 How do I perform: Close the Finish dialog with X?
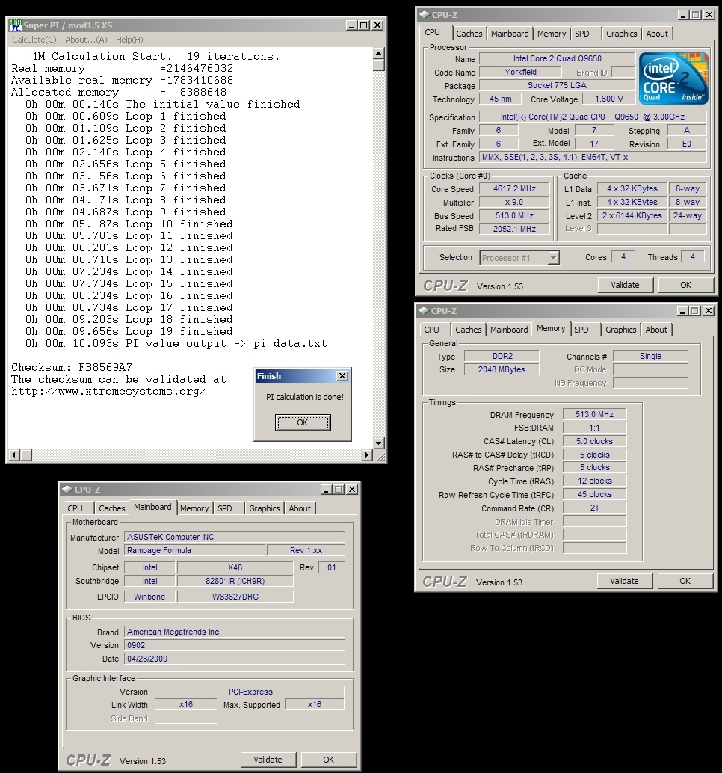[x=342, y=375]
